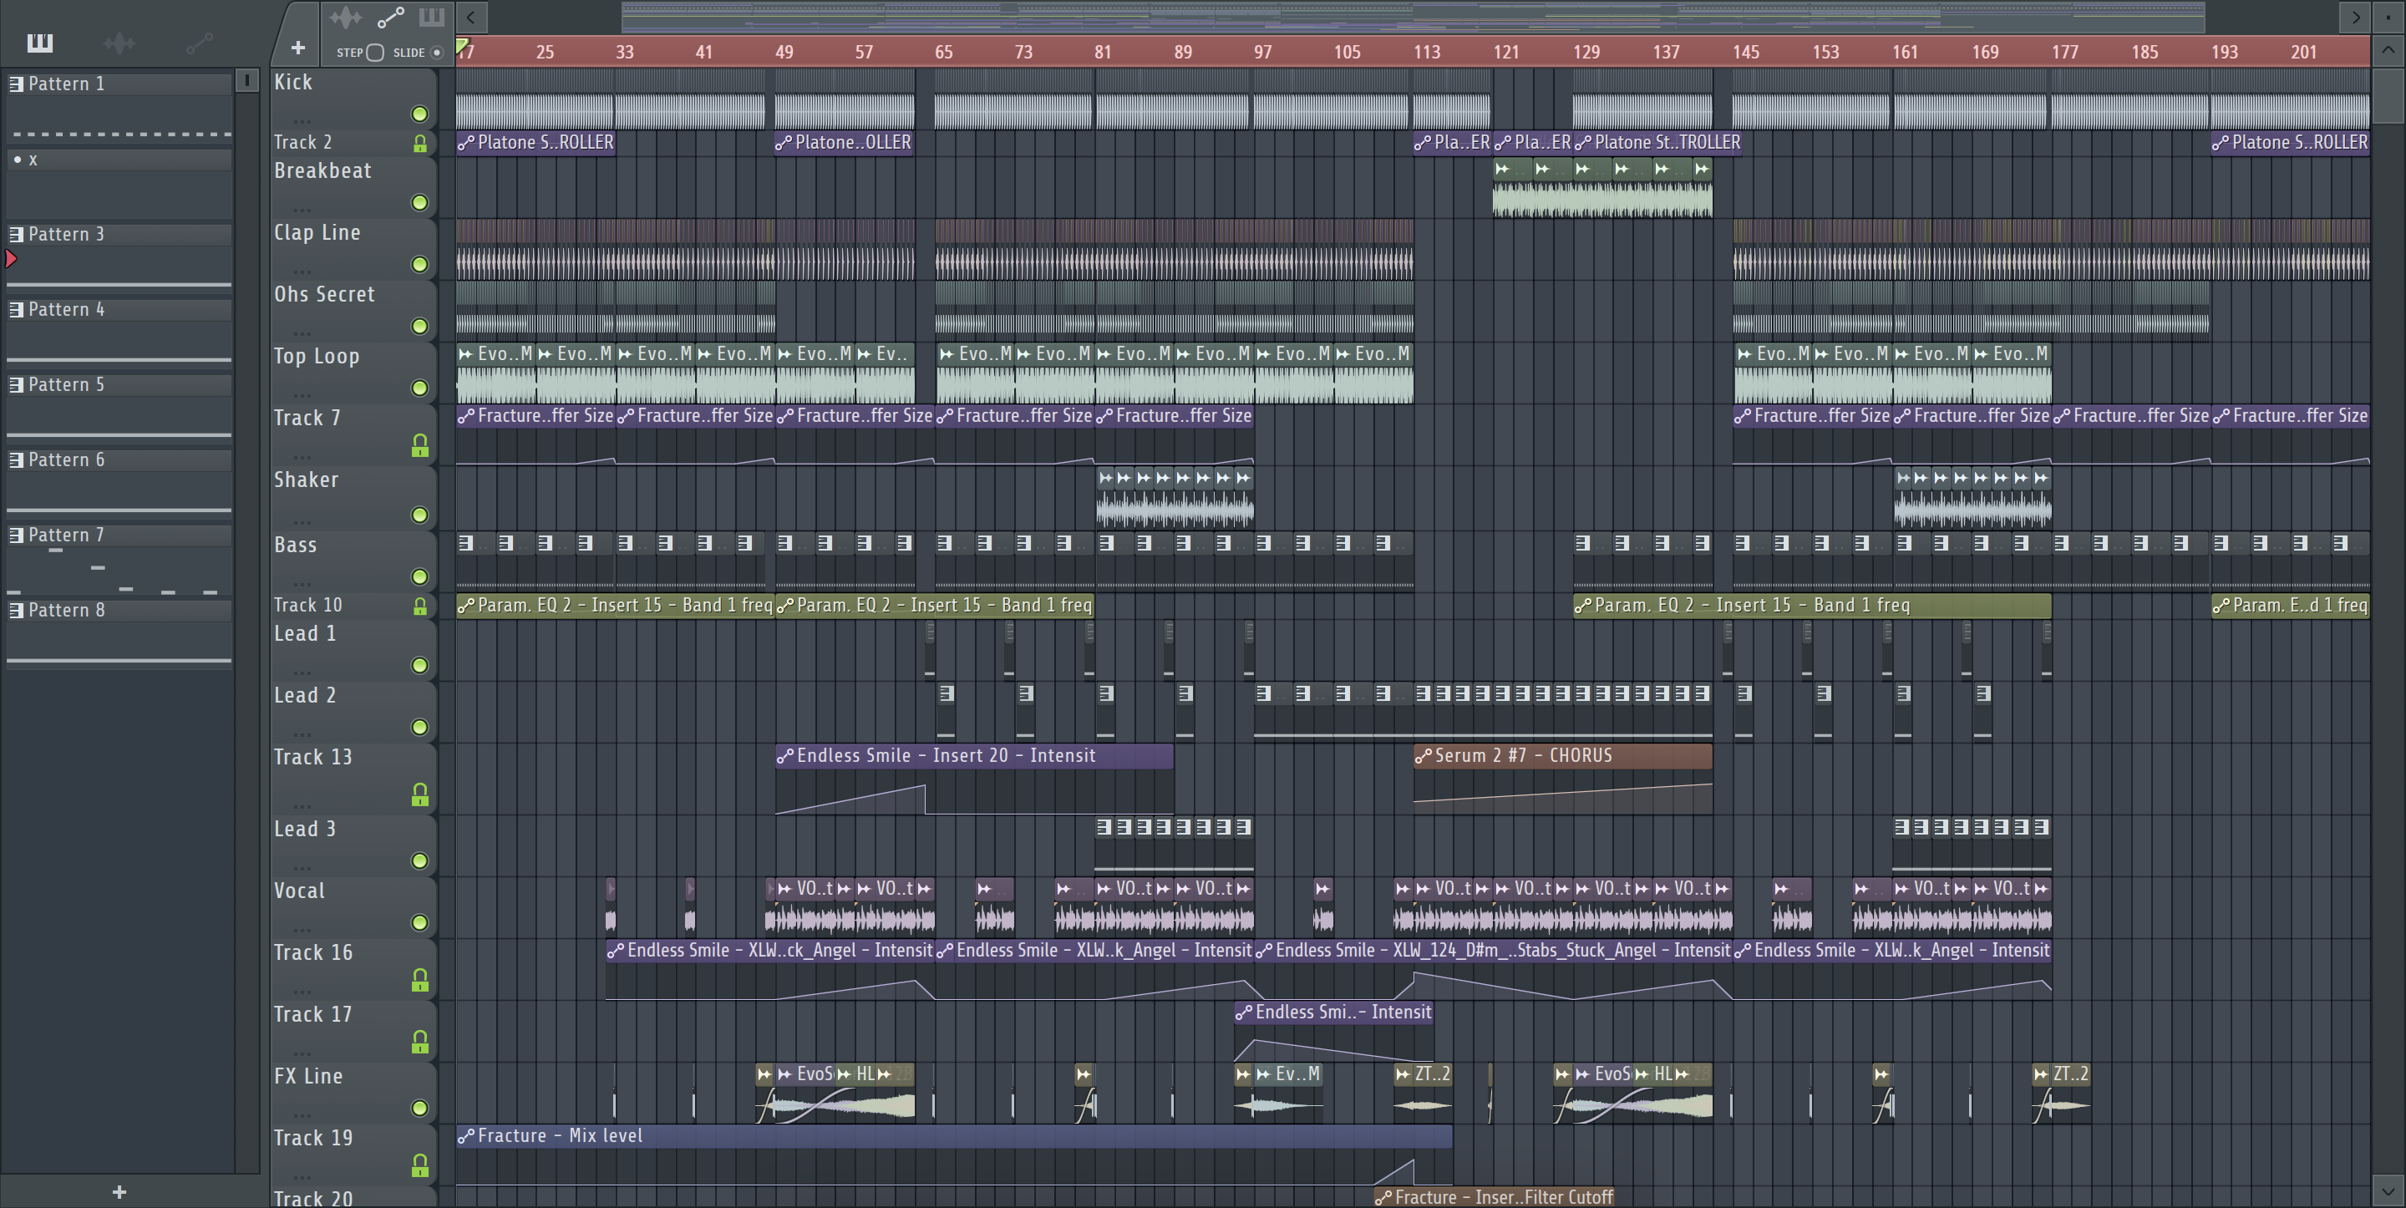Click the square button in the top-right corner
Image resolution: width=2406 pixels, height=1208 pixels.
click(x=2388, y=16)
